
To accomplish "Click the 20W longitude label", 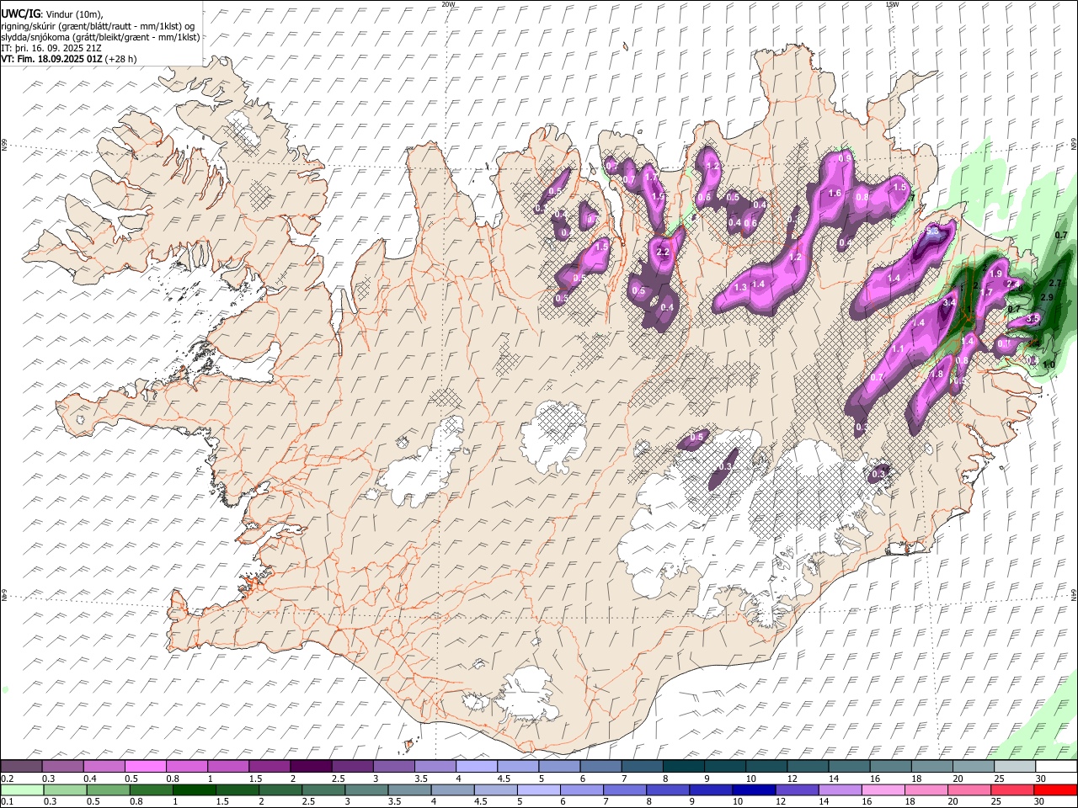I will point(448,4).
